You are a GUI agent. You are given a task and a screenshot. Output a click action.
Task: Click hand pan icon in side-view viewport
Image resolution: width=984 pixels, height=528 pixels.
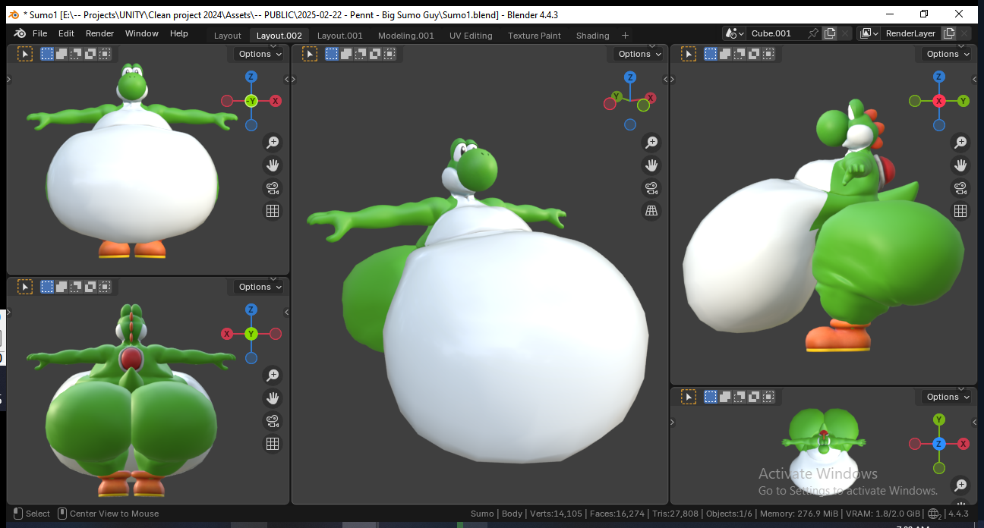[x=960, y=165]
